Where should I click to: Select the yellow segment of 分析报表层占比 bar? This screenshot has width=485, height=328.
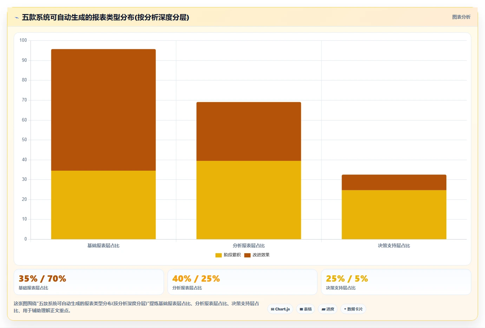[x=249, y=200]
